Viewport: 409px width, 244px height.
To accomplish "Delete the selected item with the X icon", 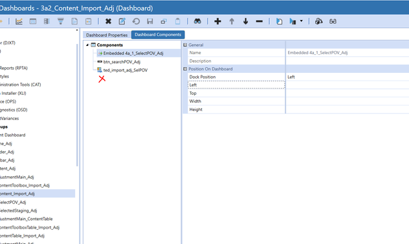I will [108, 21].
